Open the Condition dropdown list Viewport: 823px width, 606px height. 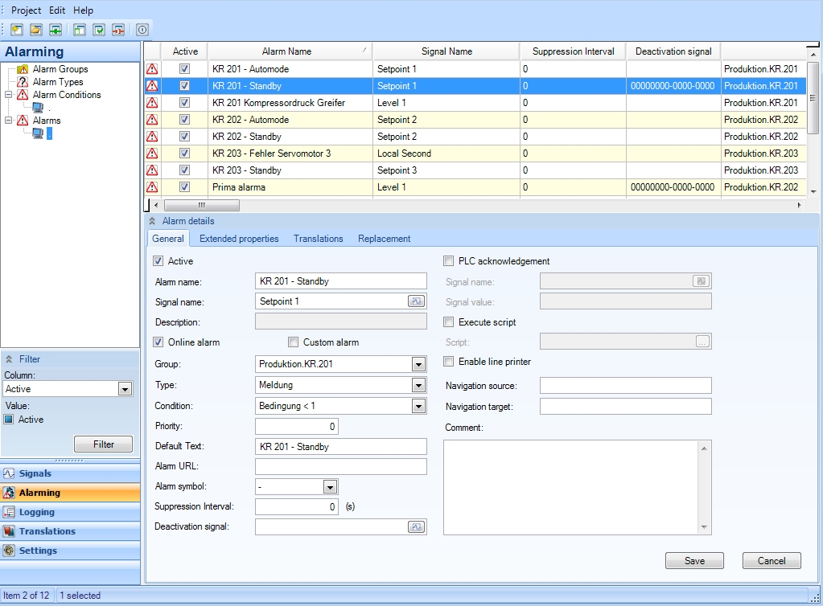coord(418,407)
